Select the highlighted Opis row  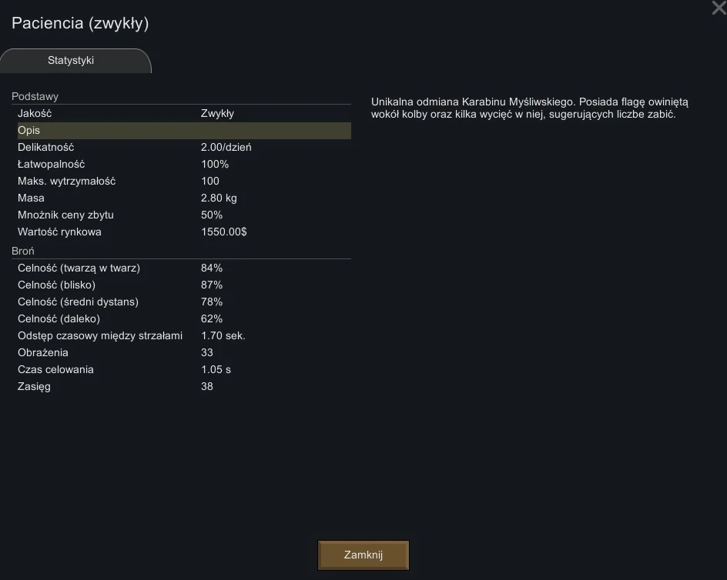point(184,131)
